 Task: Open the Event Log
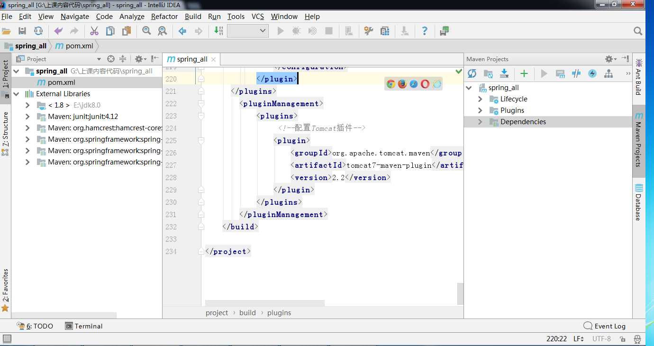tap(605, 326)
